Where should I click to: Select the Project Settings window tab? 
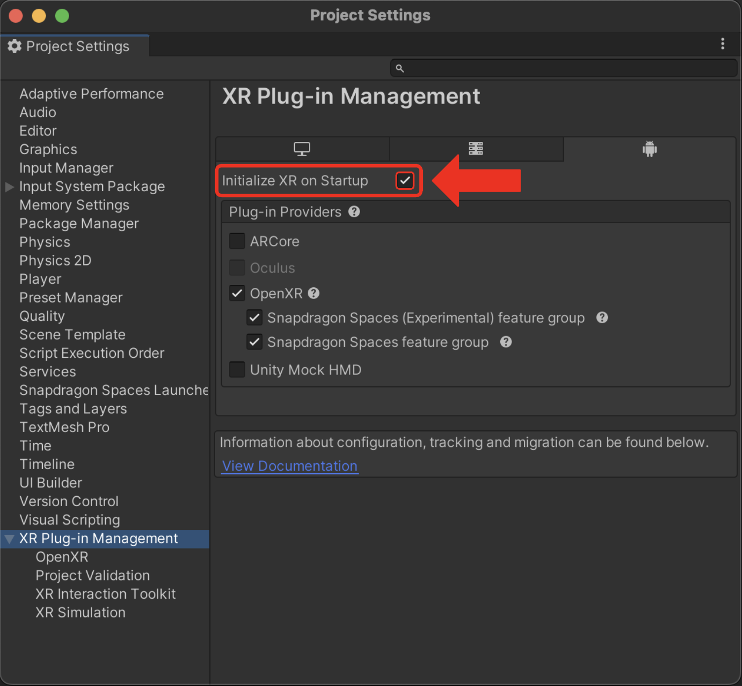(74, 46)
